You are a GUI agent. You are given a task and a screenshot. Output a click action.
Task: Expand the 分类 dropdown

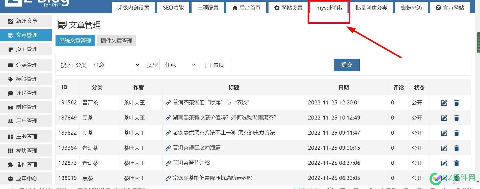tap(115, 65)
